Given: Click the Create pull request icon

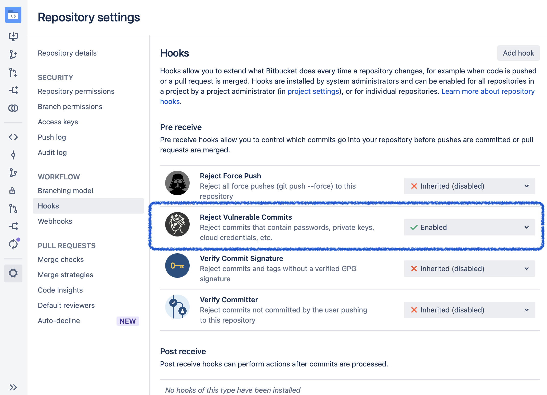Looking at the screenshot, I should [13, 72].
